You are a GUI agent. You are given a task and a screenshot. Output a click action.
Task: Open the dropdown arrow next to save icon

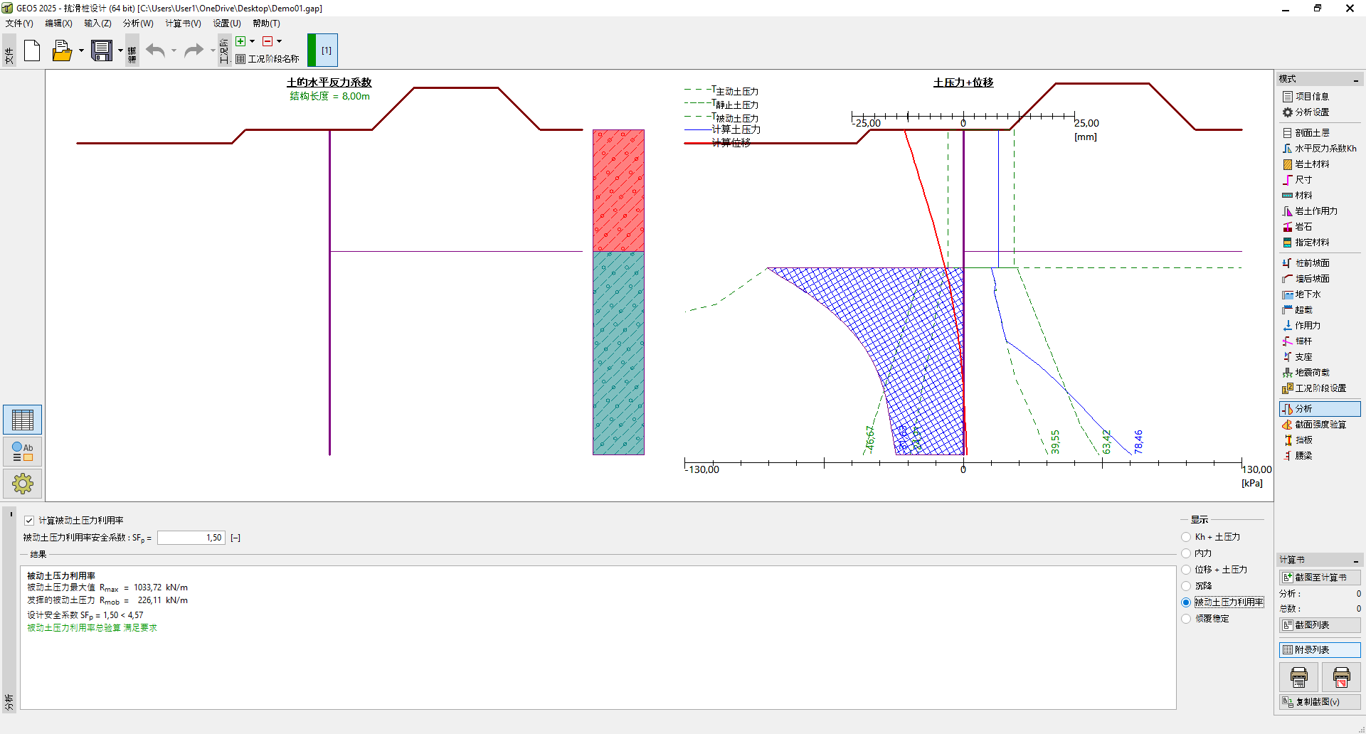click(x=120, y=50)
